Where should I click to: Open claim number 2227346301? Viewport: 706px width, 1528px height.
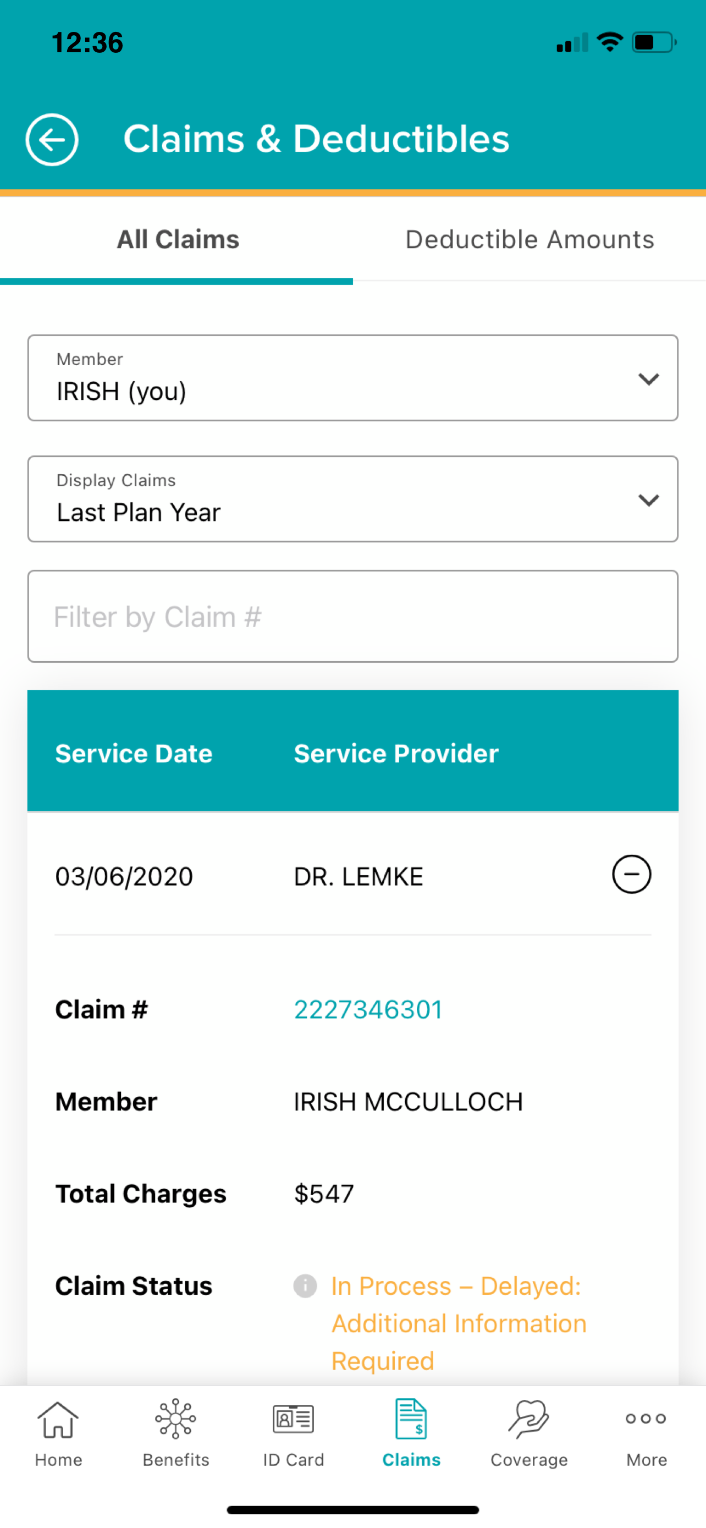[368, 1009]
